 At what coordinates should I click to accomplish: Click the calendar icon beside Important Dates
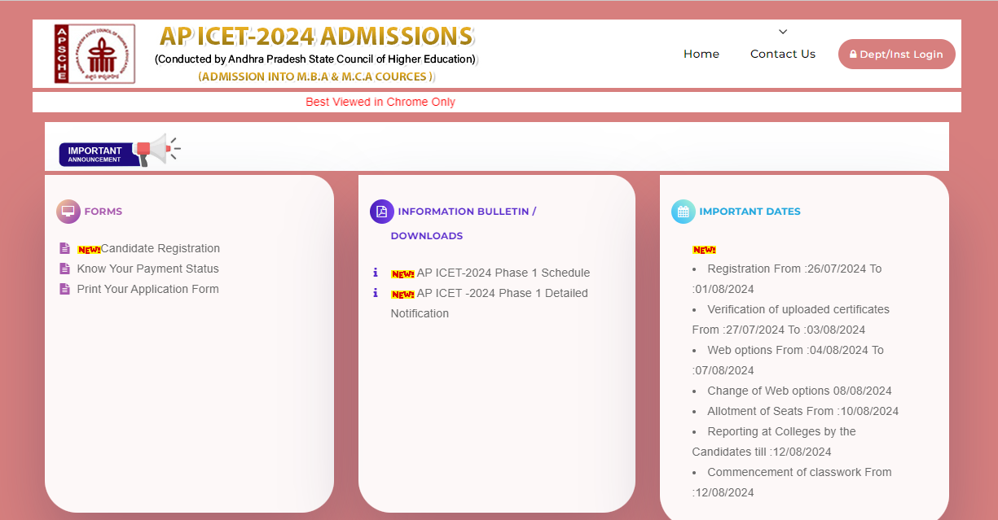tap(684, 212)
